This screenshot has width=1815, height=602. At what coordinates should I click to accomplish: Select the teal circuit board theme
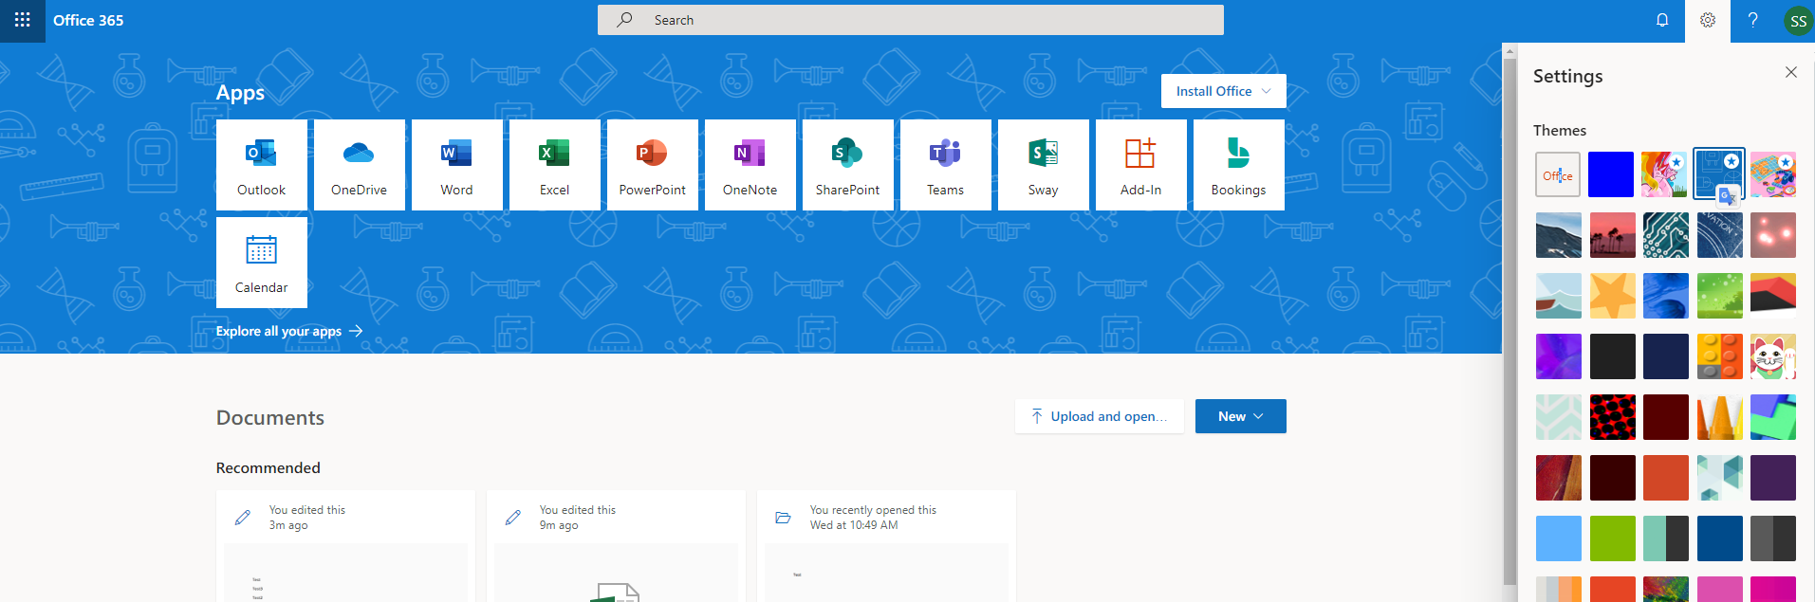click(x=1665, y=235)
